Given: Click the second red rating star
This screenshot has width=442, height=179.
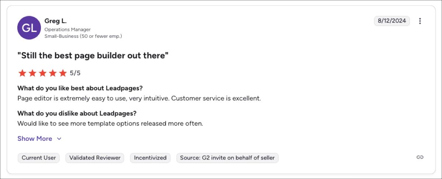Looking at the screenshot, I should coord(32,73).
